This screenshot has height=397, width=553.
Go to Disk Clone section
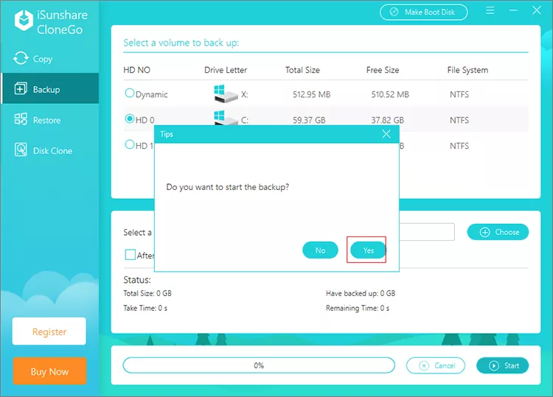point(49,150)
